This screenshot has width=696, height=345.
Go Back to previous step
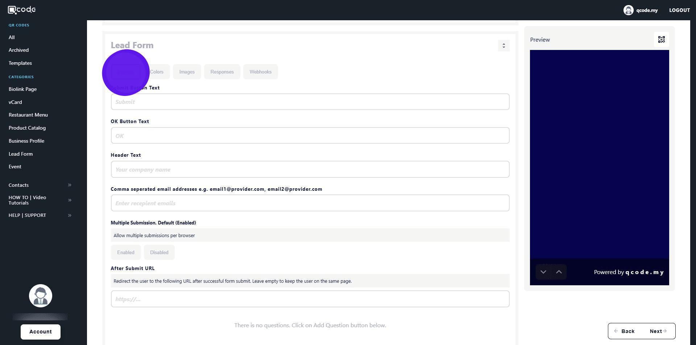624,331
